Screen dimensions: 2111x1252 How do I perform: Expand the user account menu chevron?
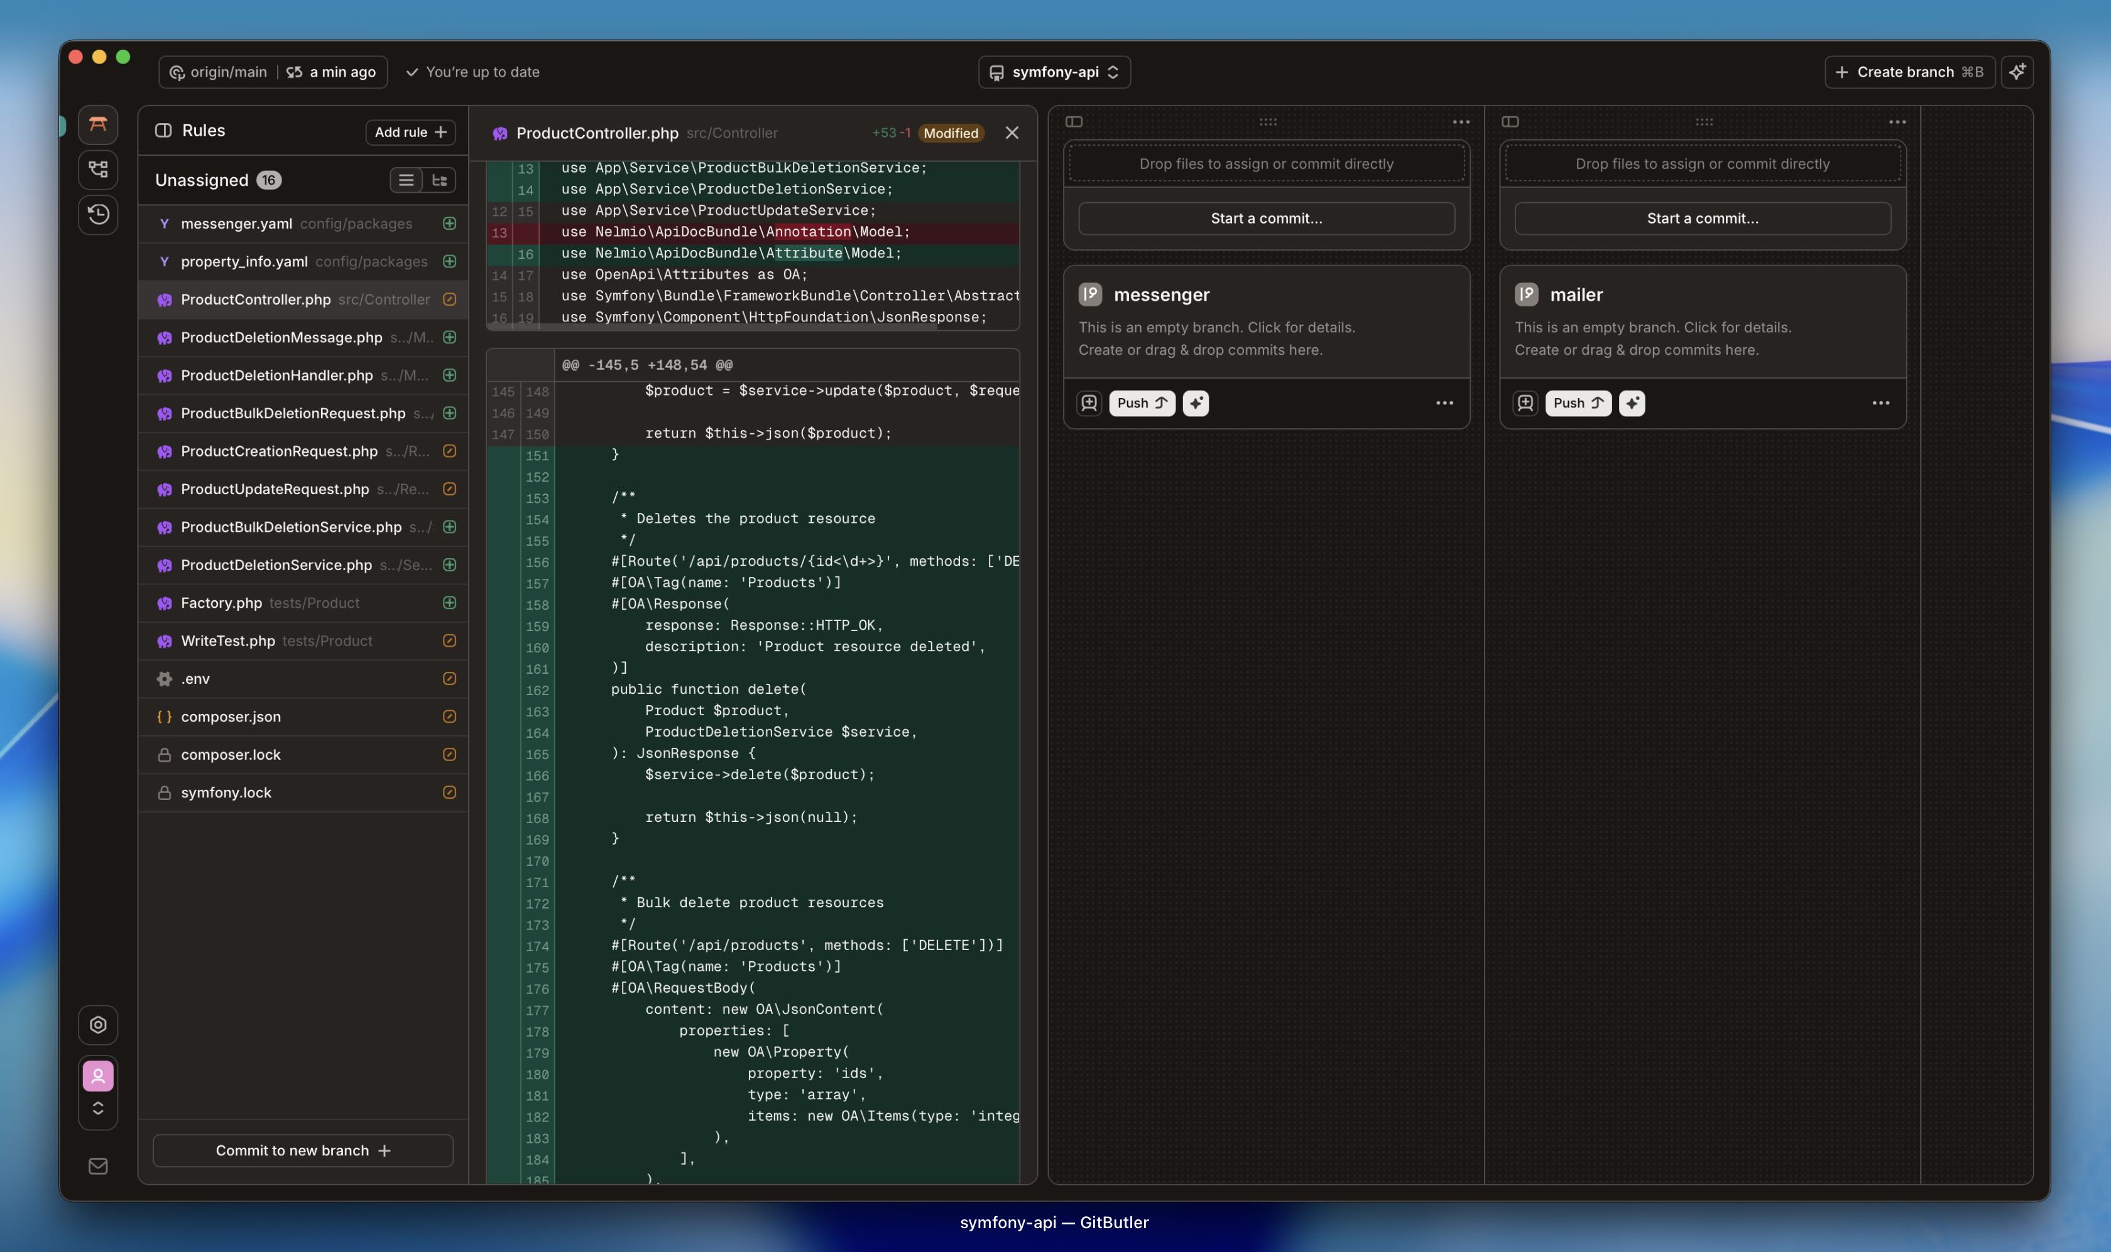point(98,1108)
